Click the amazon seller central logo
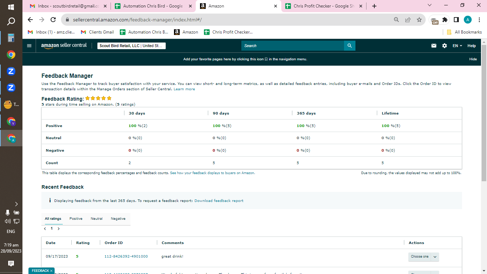This screenshot has height=274, width=487. tap(64, 46)
